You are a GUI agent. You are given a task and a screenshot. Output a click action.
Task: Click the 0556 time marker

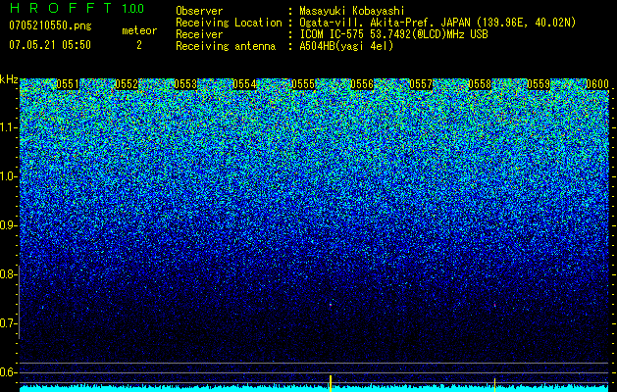coord(362,84)
